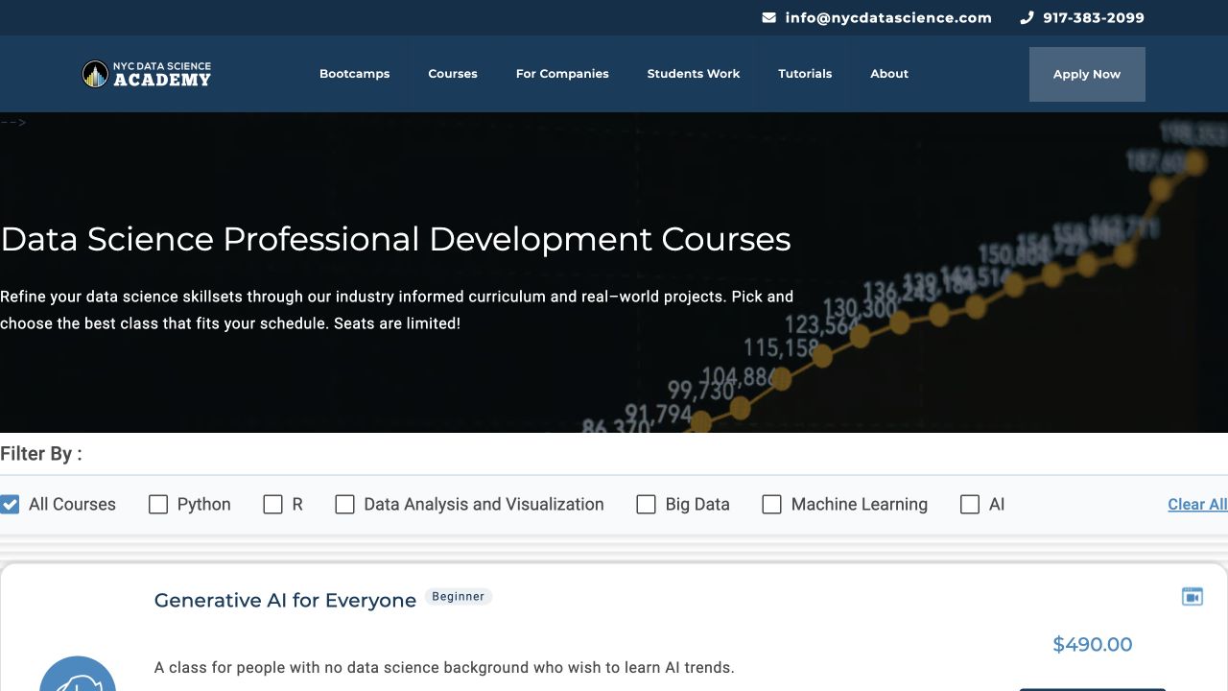
Task: Check the Big Data filter checkbox
Action: (x=647, y=504)
